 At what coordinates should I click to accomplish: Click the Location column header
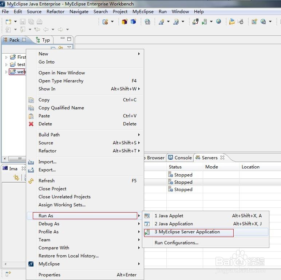coord(250,167)
